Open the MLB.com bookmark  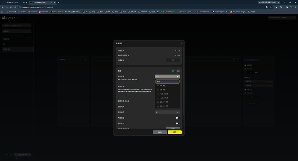(220, 11)
